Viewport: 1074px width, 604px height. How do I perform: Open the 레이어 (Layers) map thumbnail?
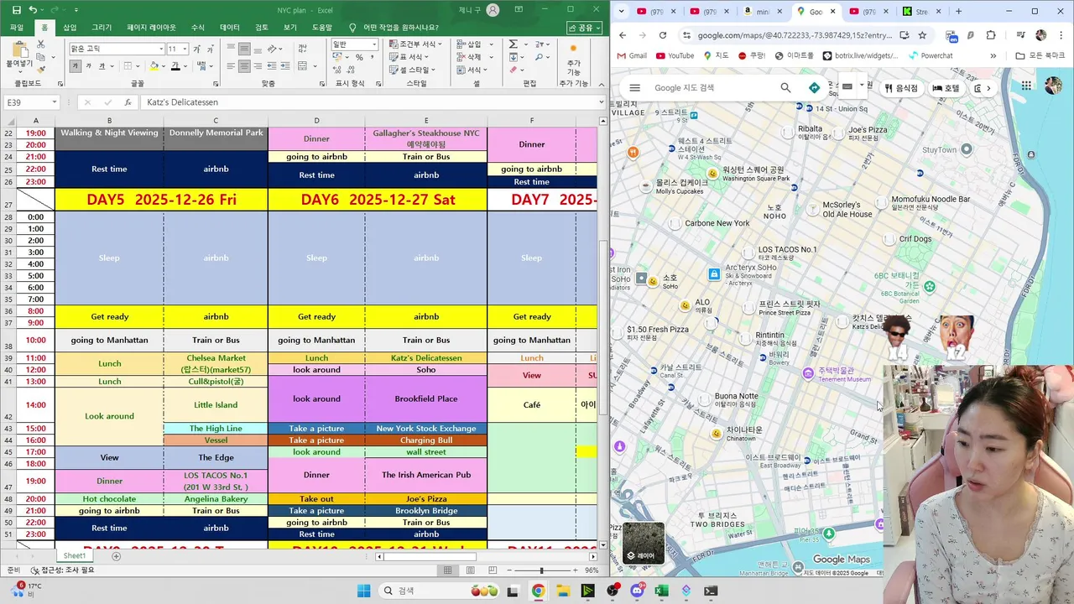pyautogui.click(x=644, y=543)
